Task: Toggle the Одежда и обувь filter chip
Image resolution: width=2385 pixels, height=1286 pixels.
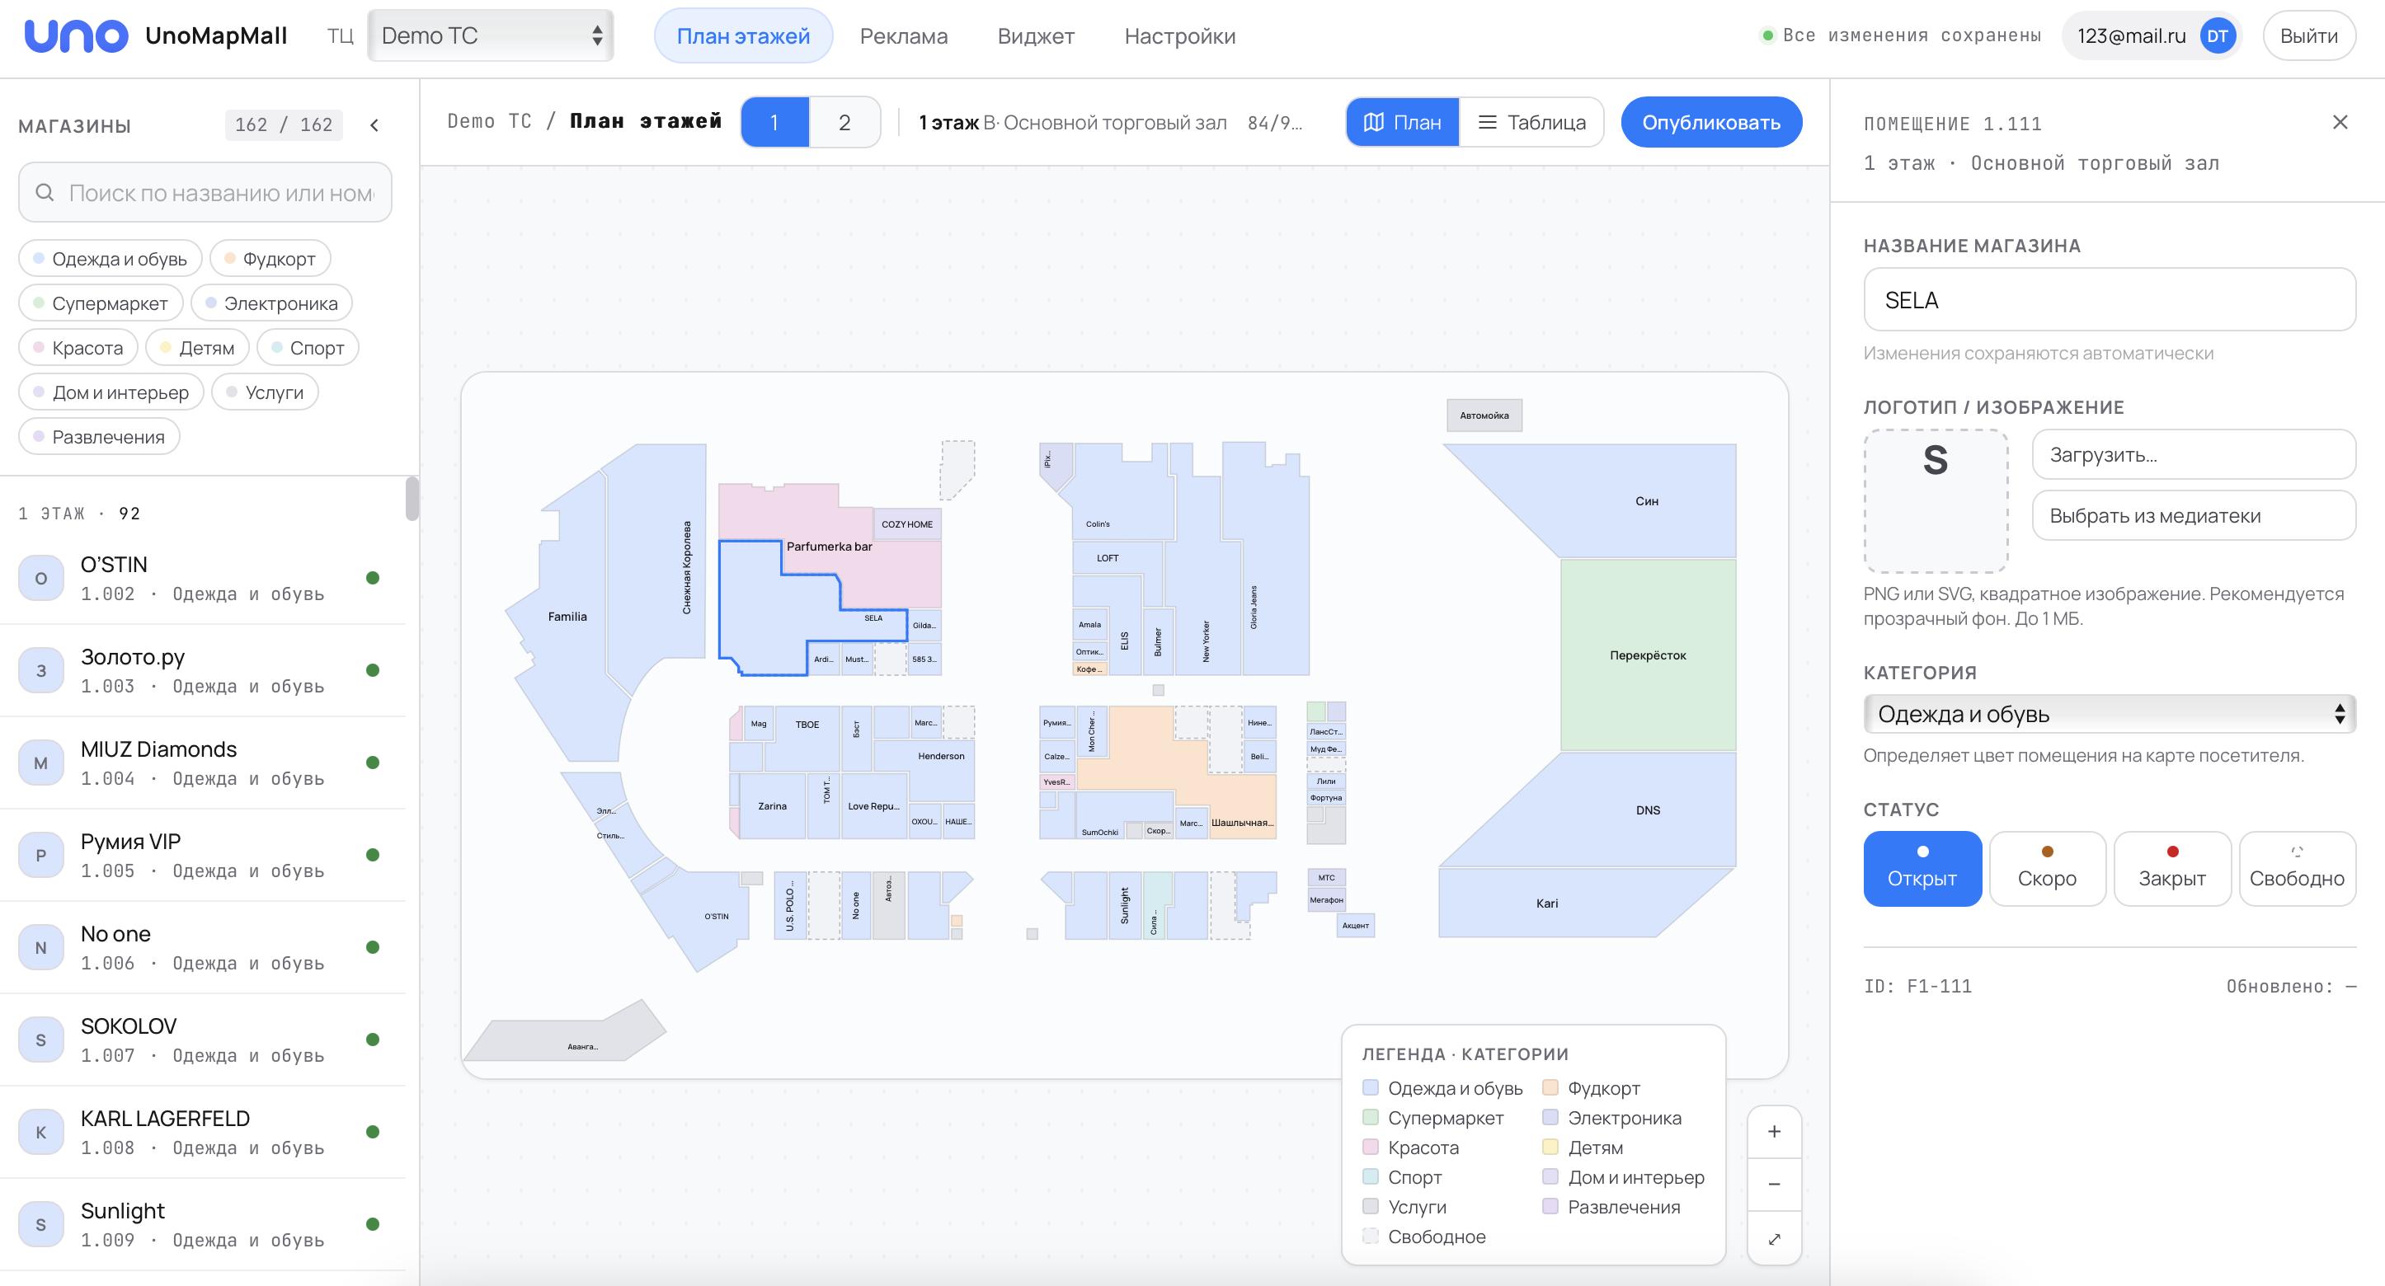Action: [x=111, y=258]
